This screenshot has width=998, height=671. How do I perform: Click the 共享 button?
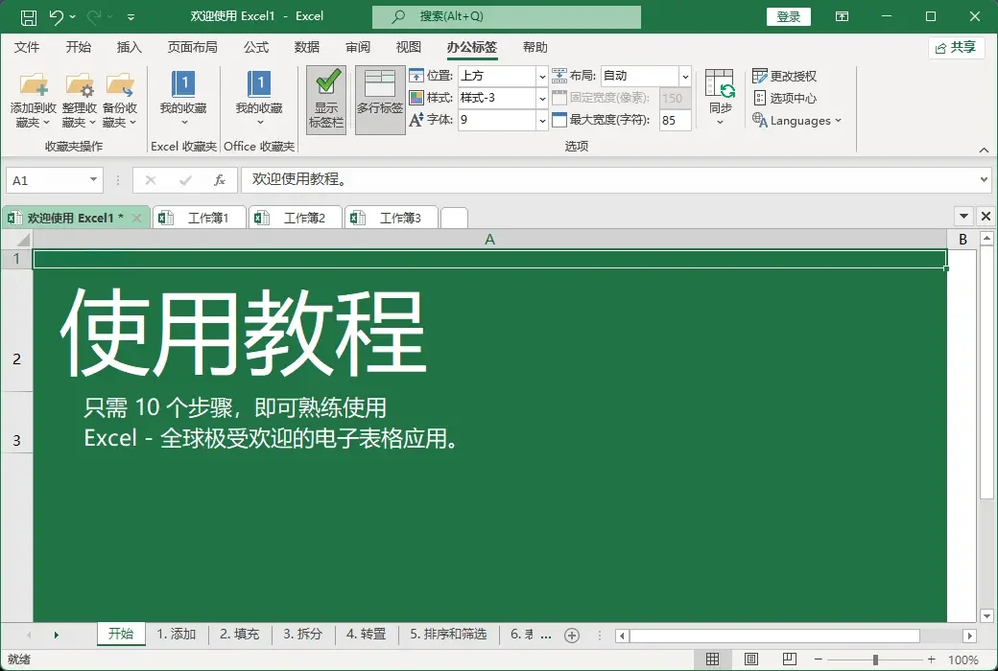click(x=957, y=46)
